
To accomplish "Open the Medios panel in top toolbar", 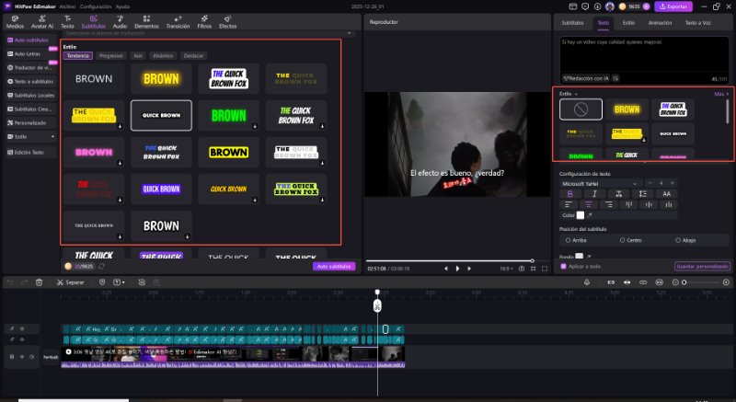I will [x=15, y=22].
